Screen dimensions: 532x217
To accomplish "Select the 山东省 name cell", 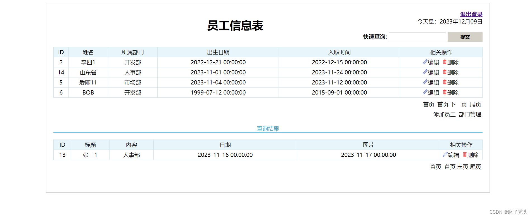I will coord(88,72).
